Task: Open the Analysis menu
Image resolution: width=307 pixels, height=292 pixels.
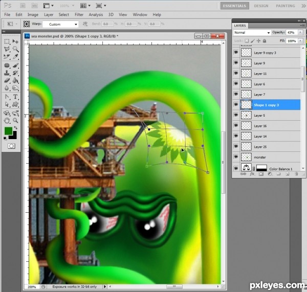Action: point(96,15)
